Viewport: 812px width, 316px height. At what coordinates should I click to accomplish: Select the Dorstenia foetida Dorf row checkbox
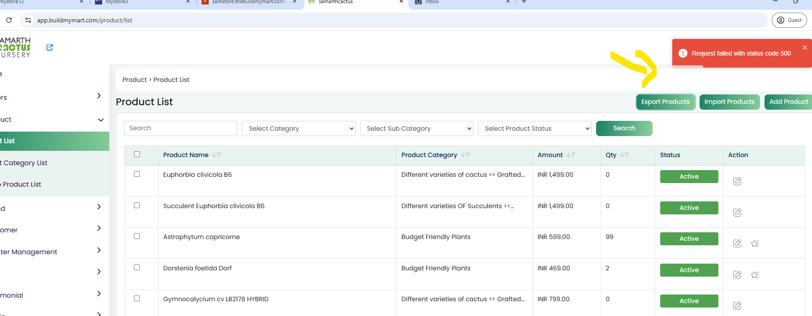tap(137, 268)
